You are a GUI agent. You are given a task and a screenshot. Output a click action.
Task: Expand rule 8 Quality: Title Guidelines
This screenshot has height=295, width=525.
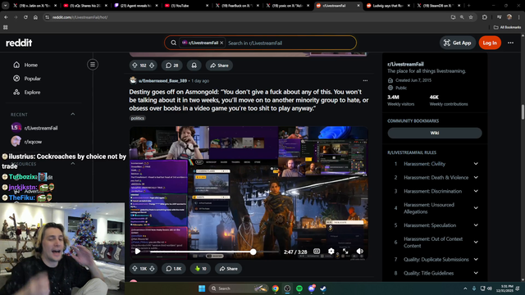tap(476, 273)
